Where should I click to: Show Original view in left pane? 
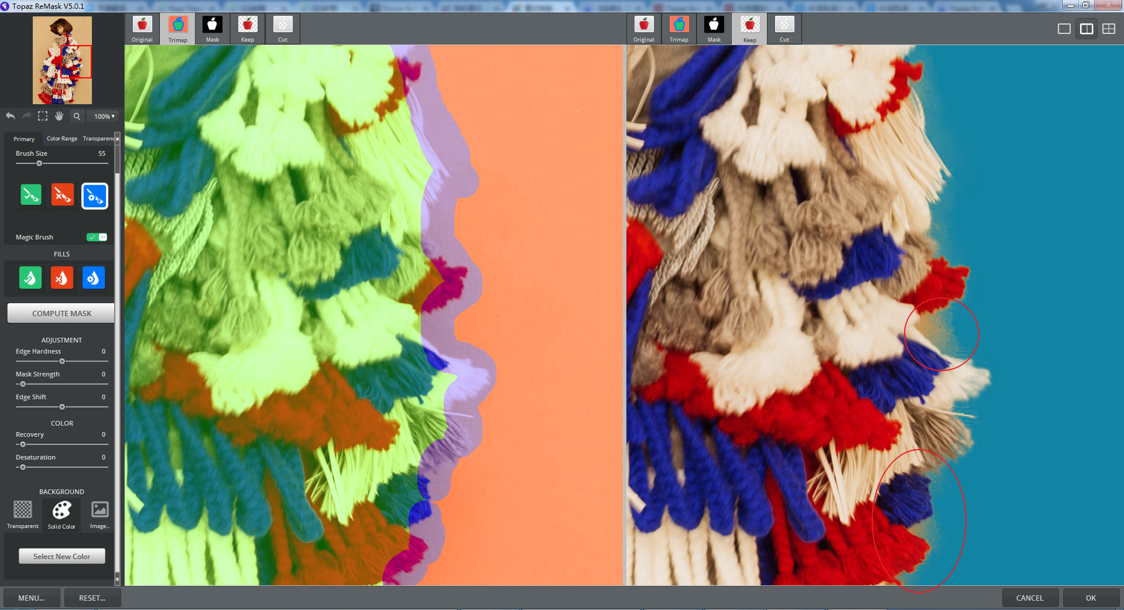(x=142, y=29)
